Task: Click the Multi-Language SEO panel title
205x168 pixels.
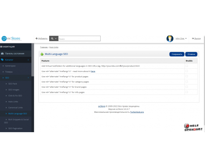Action: click(56, 54)
